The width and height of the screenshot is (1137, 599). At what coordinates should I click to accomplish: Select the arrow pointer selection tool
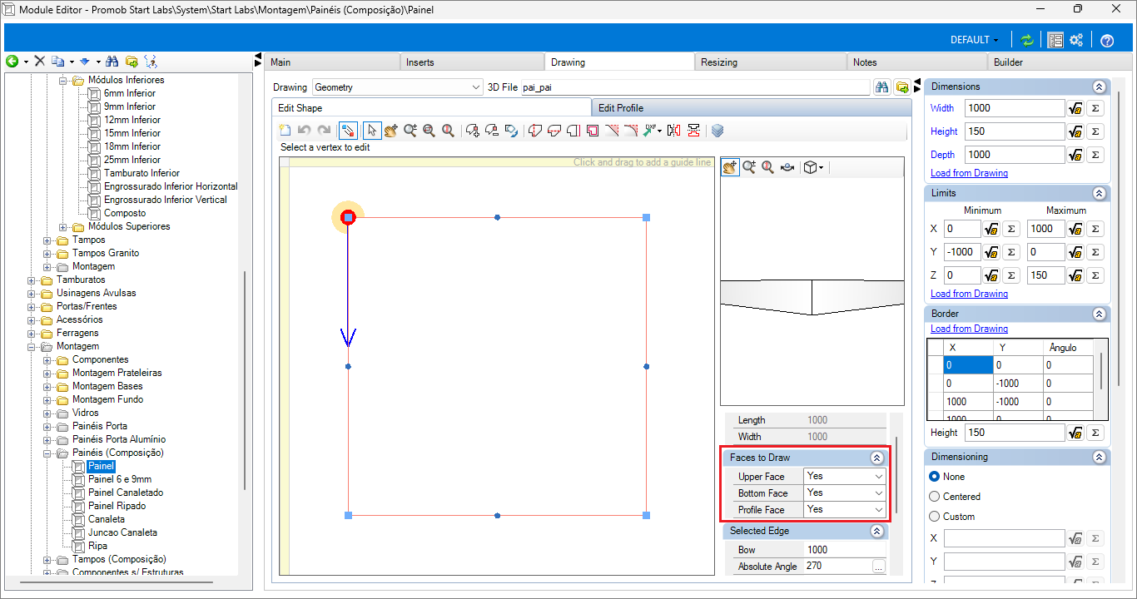click(x=371, y=130)
